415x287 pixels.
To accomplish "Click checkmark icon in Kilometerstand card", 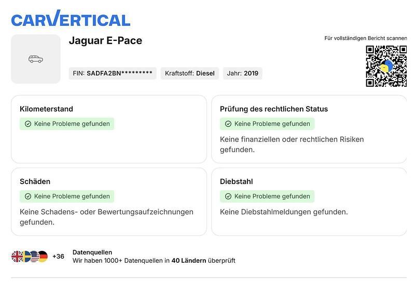I will click(x=28, y=124).
